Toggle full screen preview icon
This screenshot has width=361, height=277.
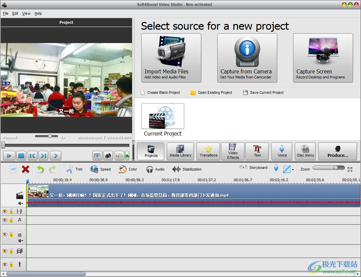coord(97,156)
